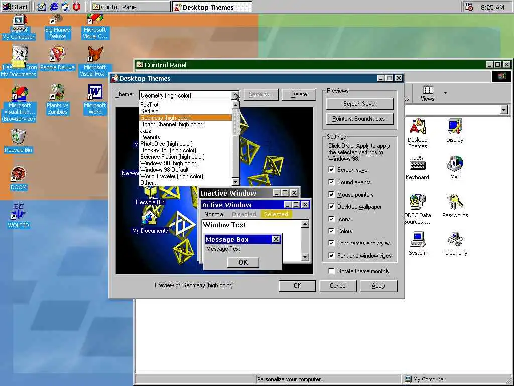Open Microsoft Visual InterDev desktop icon
Viewport: 514px width, 386px height.
[19, 104]
